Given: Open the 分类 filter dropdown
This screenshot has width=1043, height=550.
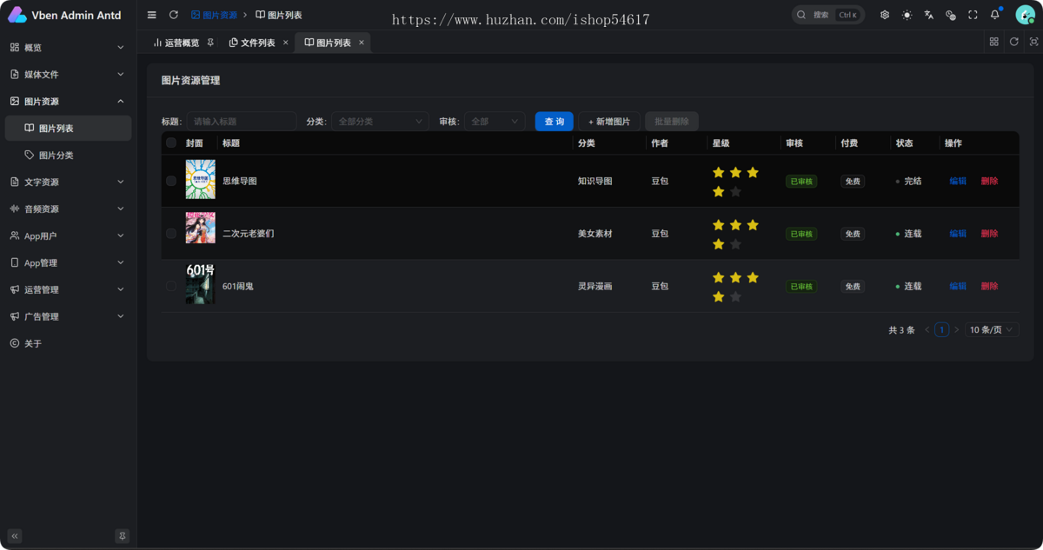Looking at the screenshot, I should tap(381, 122).
